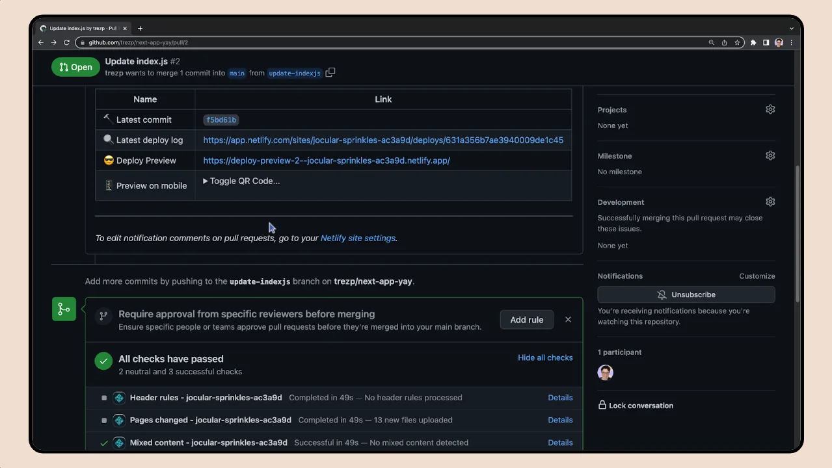Customize notification settings
This screenshot has height=468, width=832.
pos(757,276)
